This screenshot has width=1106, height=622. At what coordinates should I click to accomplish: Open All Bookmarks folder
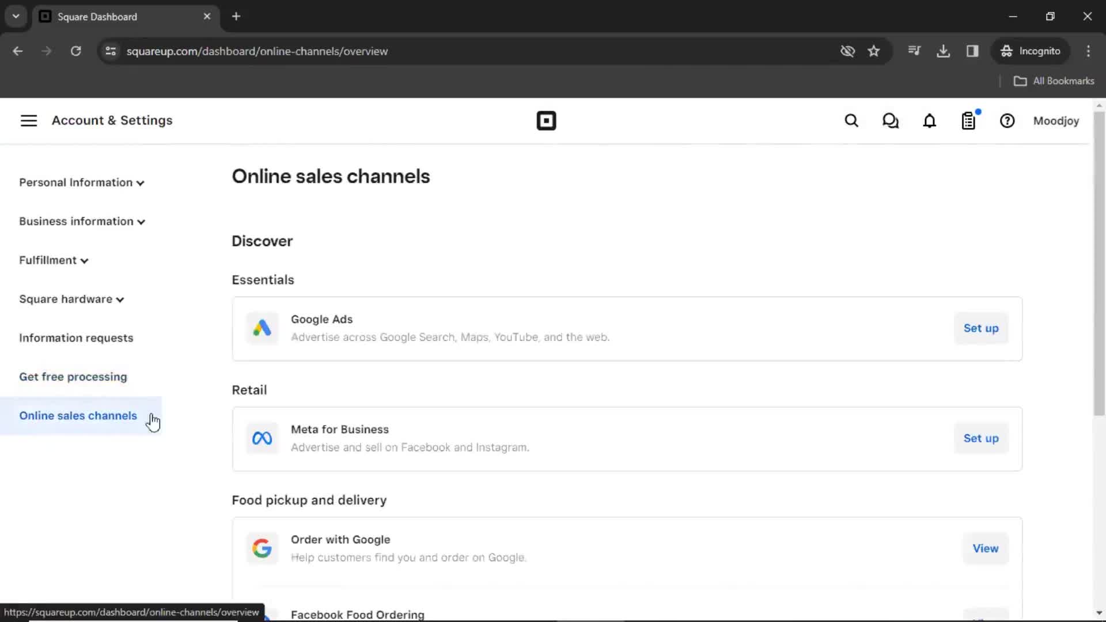coord(1054,81)
